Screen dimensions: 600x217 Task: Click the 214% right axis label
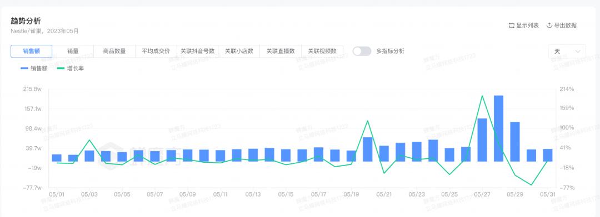(x=567, y=89)
